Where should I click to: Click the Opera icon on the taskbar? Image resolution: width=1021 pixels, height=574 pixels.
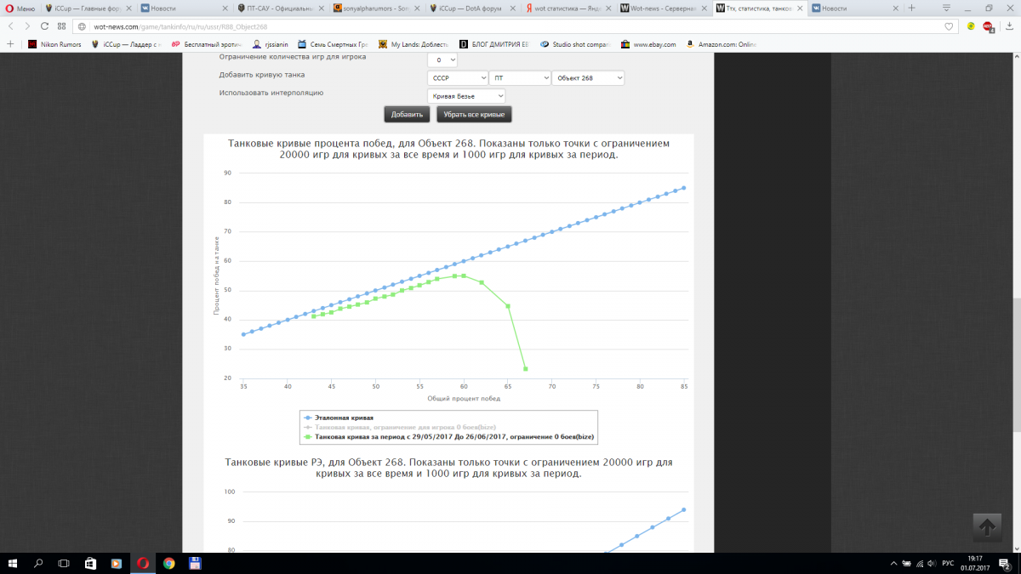pyautogui.click(x=143, y=563)
